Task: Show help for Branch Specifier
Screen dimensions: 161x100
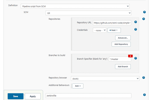Action: 135,58
